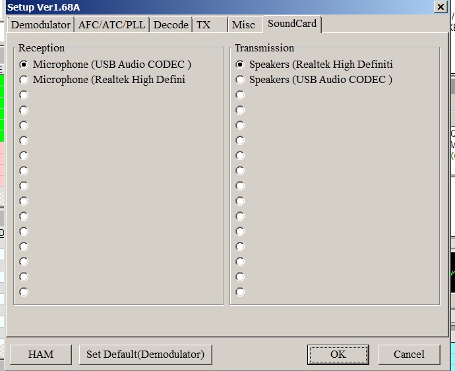The image size is (455, 371).
Task: Close the Setup Ver1.68A window
Action: pyautogui.click(x=440, y=7)
